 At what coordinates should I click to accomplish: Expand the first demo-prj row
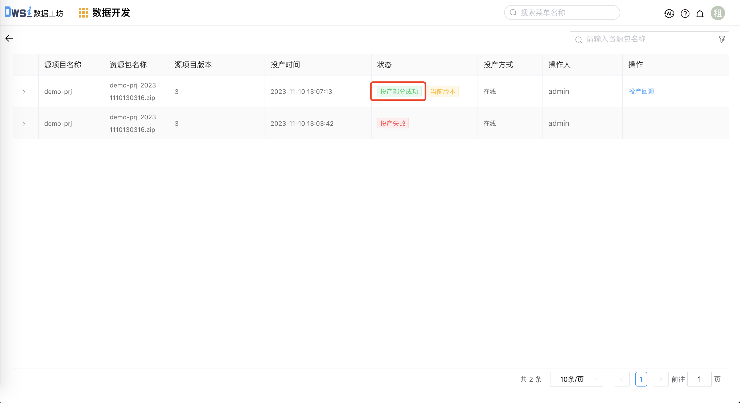tap(24, 92)
